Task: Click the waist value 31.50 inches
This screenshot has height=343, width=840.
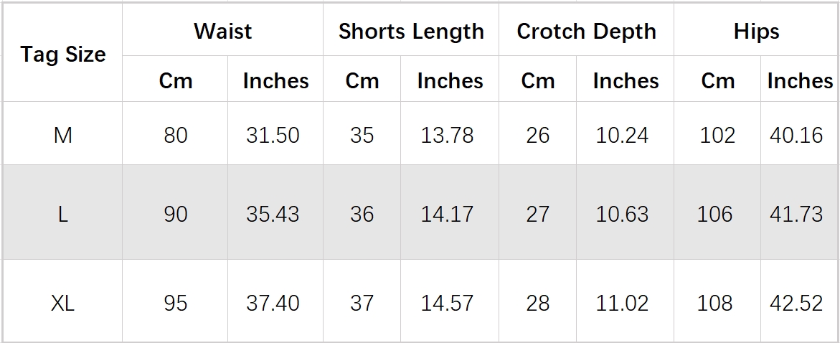Action: (x=273, y=135)
